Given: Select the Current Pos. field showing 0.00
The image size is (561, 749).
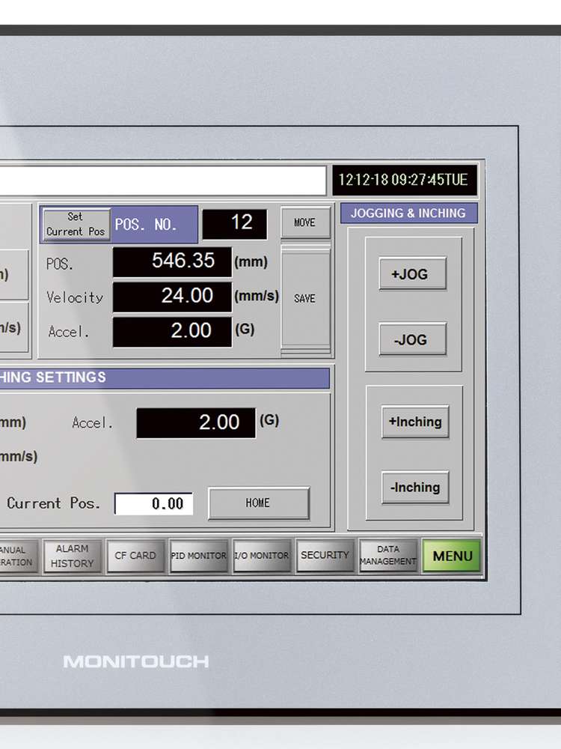Looking at the screenshot, I should coord(153,504).
